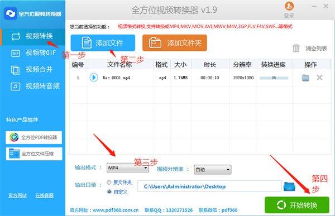Click the music note icon beside 视频转音频
The image size is (335, 216).
pos(16,87)
